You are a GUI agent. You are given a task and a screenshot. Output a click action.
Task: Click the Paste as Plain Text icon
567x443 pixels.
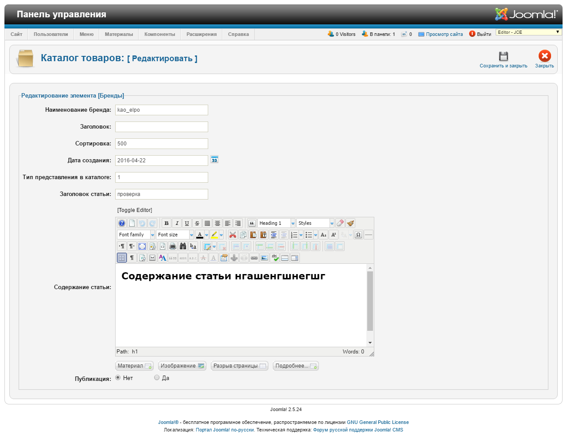click(264, 235)
